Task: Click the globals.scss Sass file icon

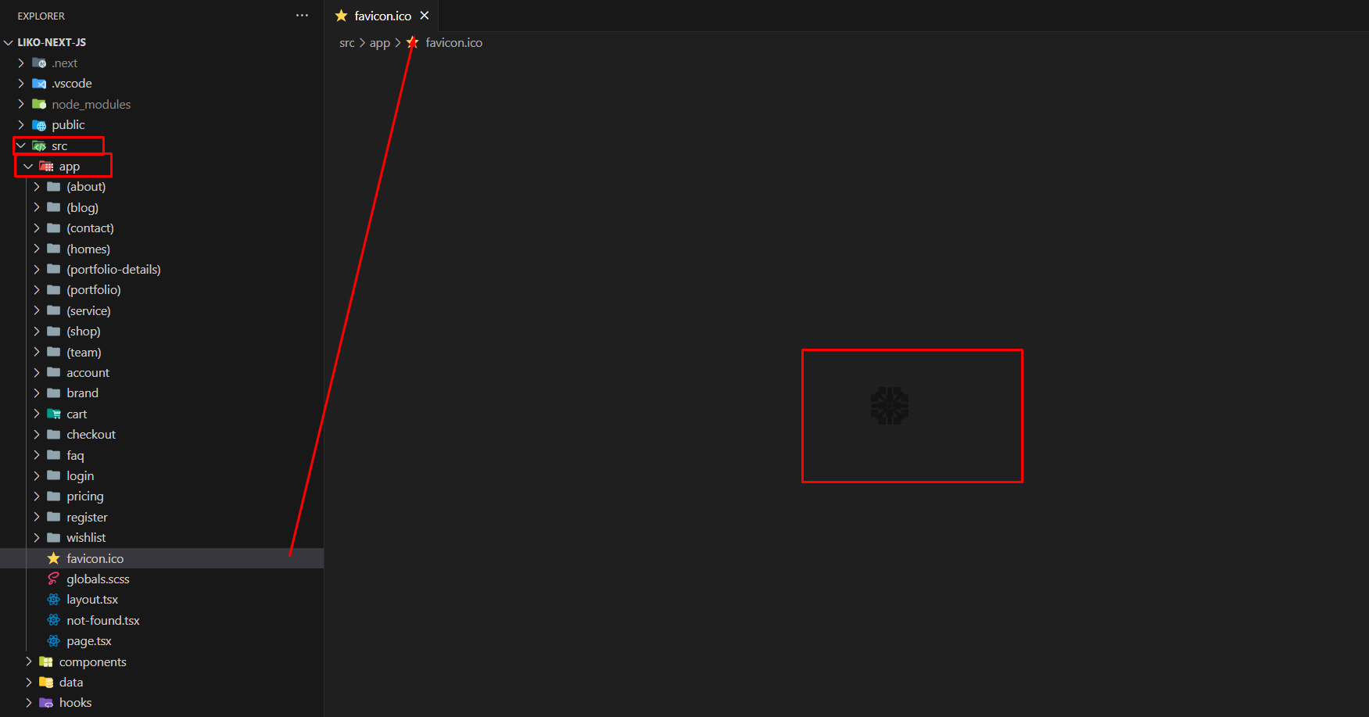Action: click(53, 579)
